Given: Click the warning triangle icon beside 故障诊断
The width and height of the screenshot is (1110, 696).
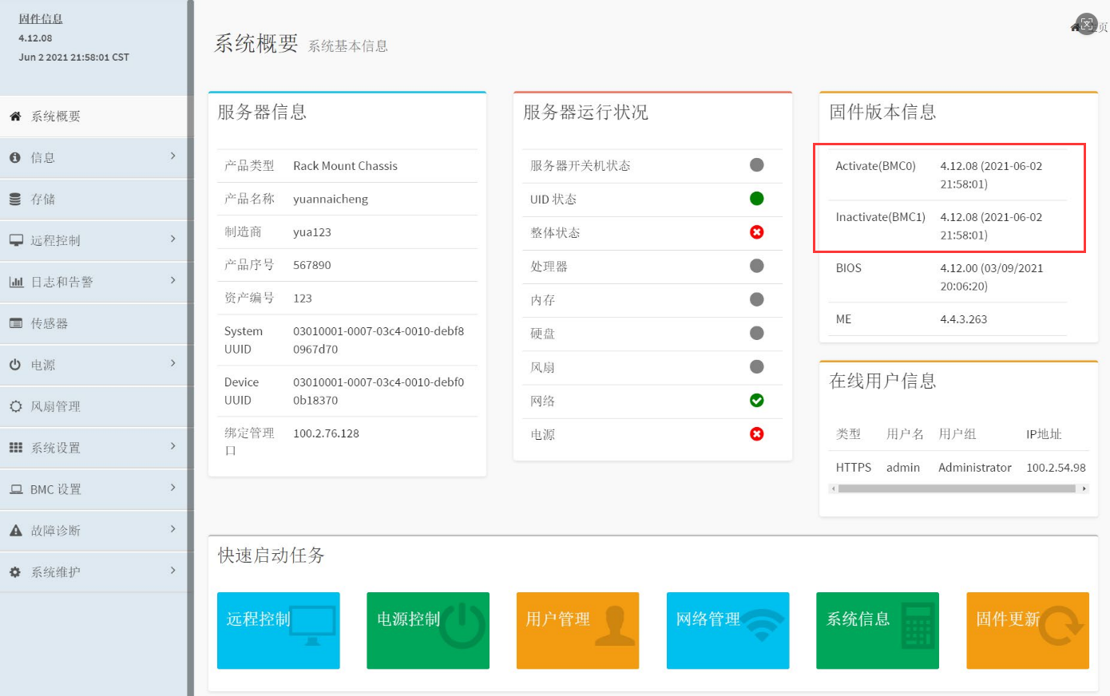Looking at the screenshot, I should click(x=15, y=530).
